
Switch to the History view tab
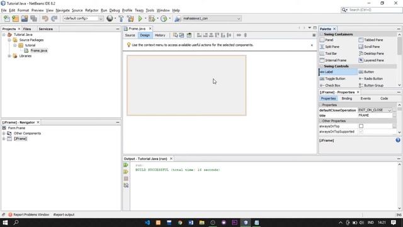[x=160, y=35]
